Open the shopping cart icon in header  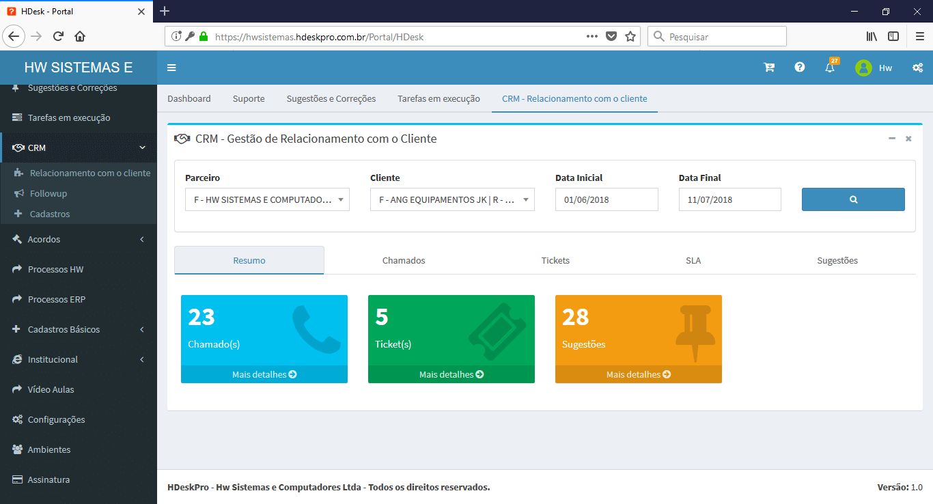click(x=769, y=68)
